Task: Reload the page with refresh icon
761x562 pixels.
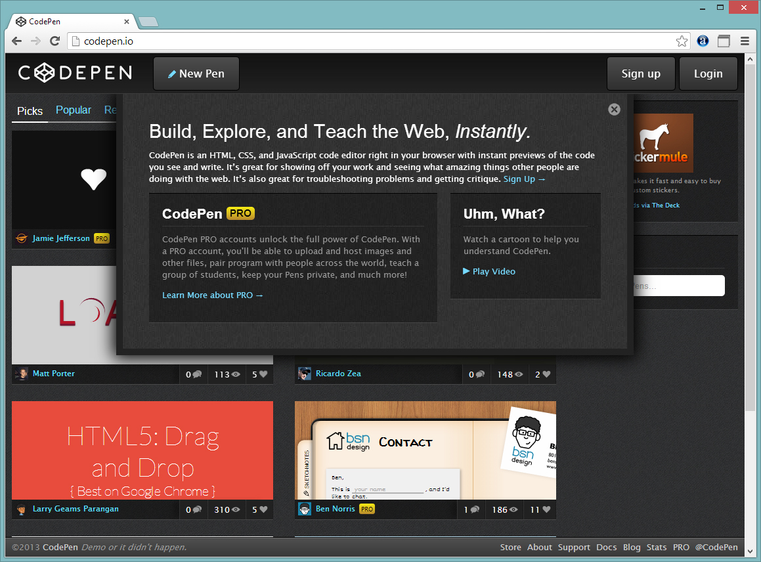Action: (x=55, y=41)
